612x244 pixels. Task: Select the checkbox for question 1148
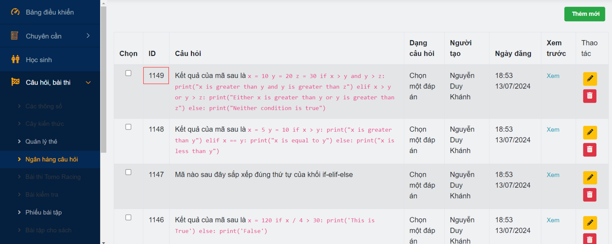point(128,127)
